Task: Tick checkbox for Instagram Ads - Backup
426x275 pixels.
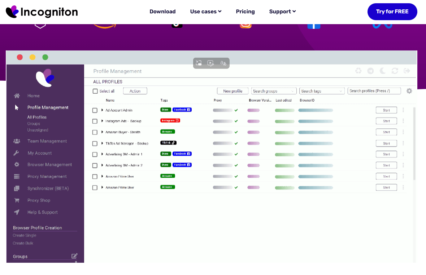Action: pyautogui.click(x=95, y=121)
